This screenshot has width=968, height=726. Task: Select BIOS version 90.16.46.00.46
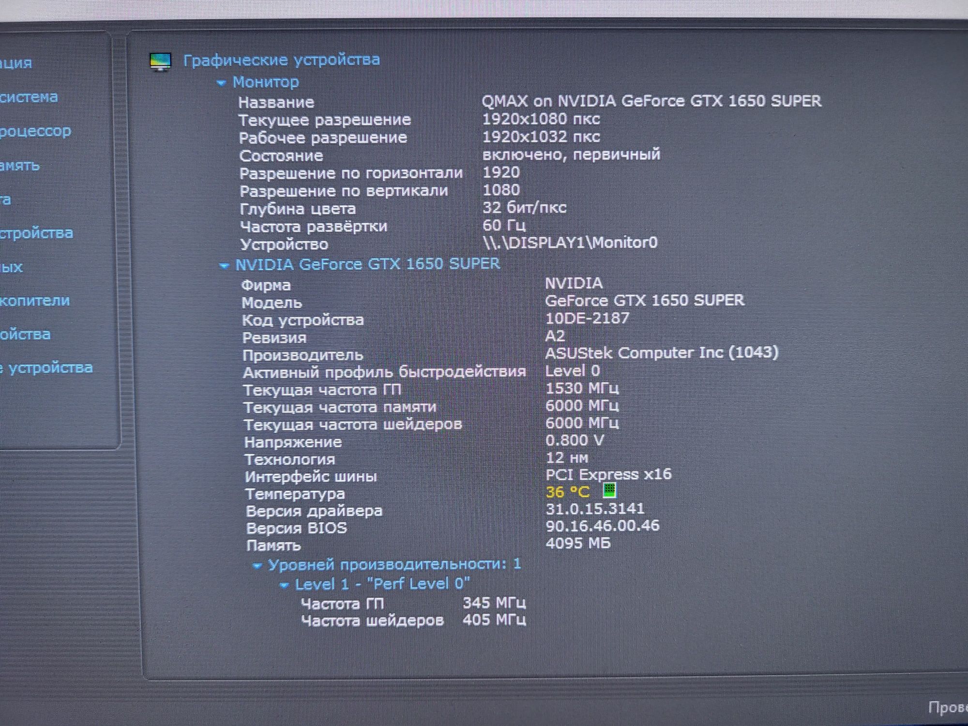603,526
